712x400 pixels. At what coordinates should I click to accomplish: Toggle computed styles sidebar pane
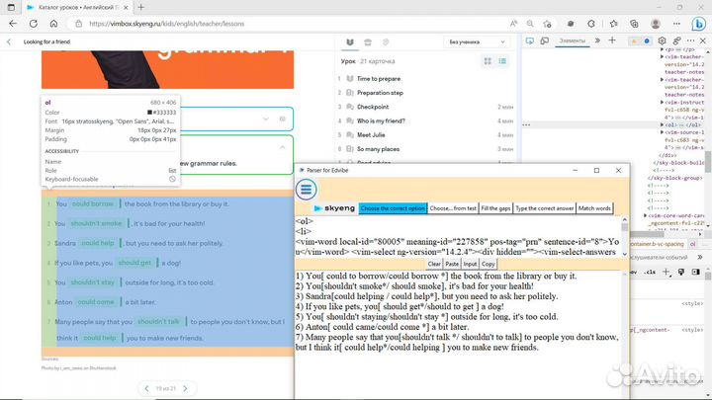[x=695, y=273]
